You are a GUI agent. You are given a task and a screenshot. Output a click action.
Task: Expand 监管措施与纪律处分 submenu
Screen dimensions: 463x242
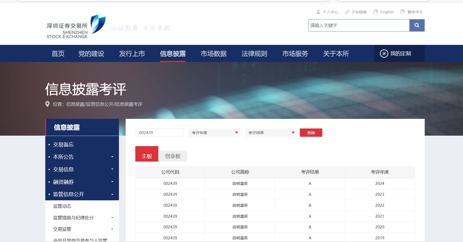[x=112, y=218]
